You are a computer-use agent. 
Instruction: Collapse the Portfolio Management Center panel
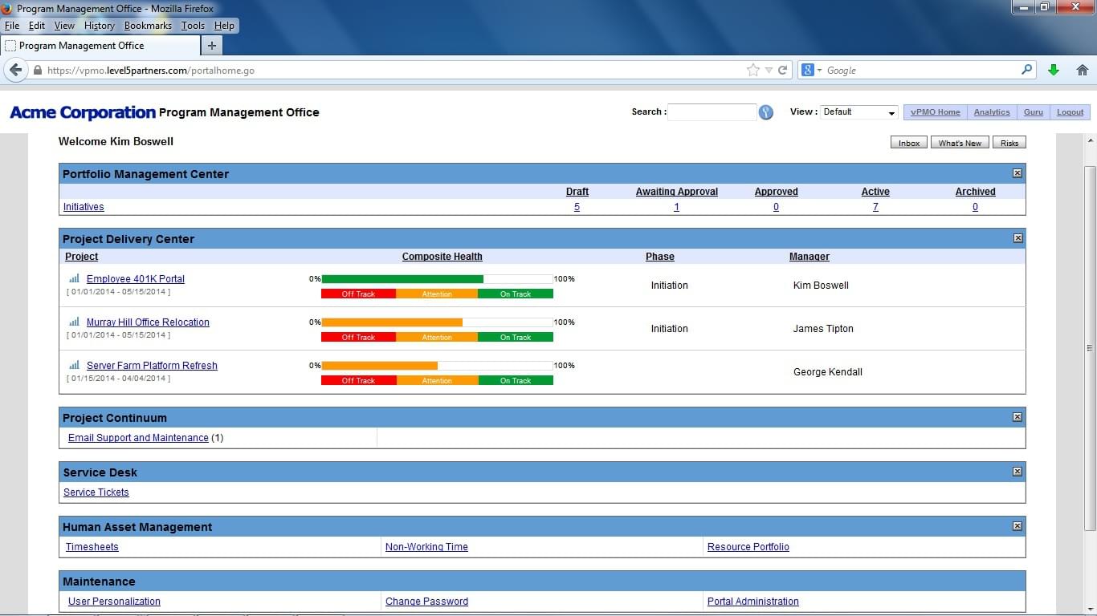1017,172
